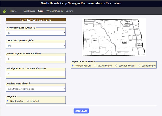Screen dimensions: 162x116
Task: Open the Barley calculator tab
Action: point(69,11)
